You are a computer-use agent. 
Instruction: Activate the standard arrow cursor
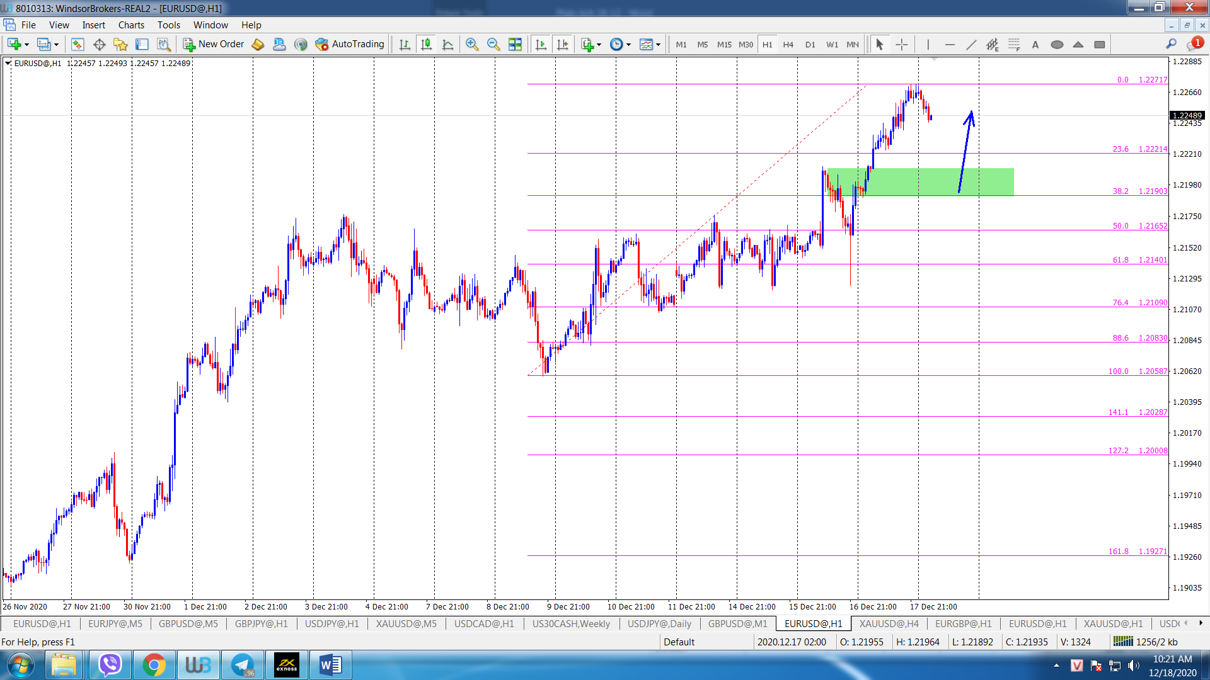pos(880,44)
